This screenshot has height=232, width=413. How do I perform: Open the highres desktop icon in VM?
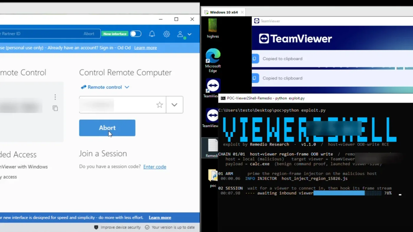[213, 28]
